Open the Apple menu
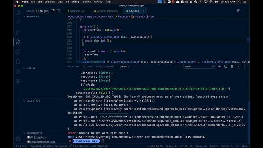Image resolution: width=263 pixels, height=148 pixels. pos(17,2)
